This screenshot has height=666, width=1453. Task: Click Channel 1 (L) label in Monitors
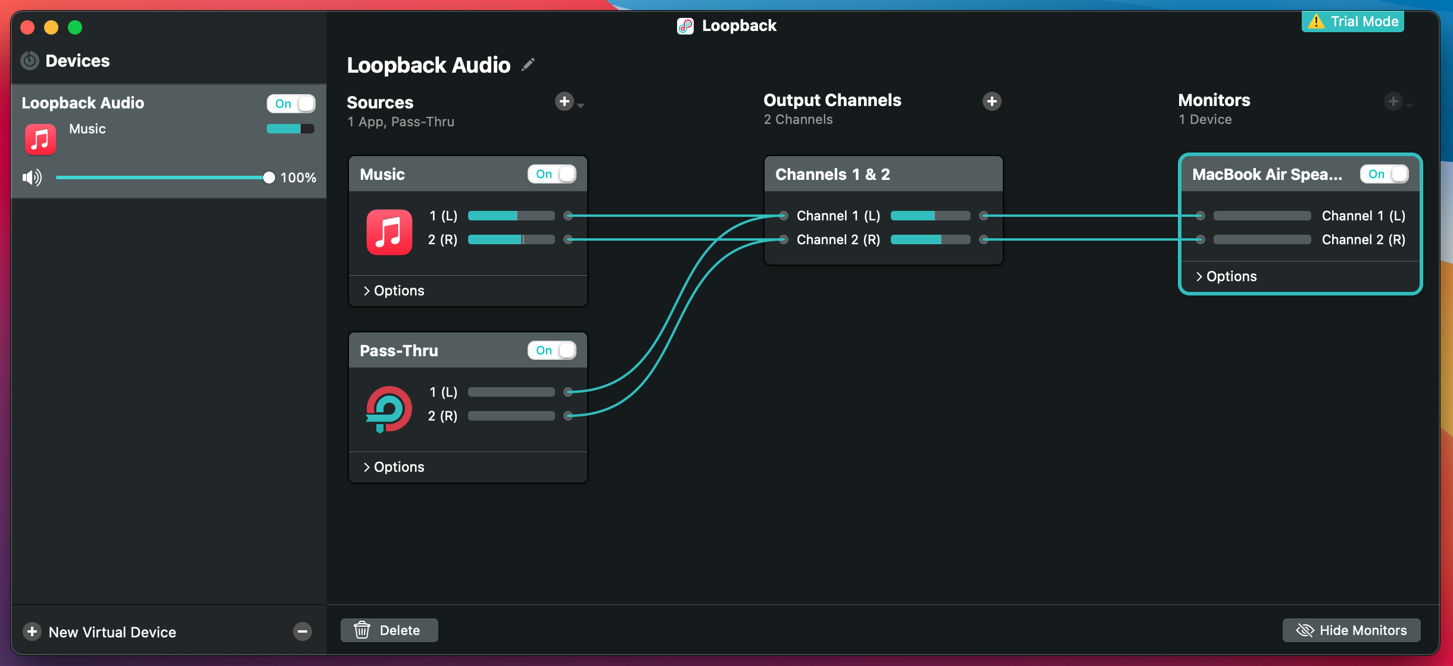[1364, 216]
